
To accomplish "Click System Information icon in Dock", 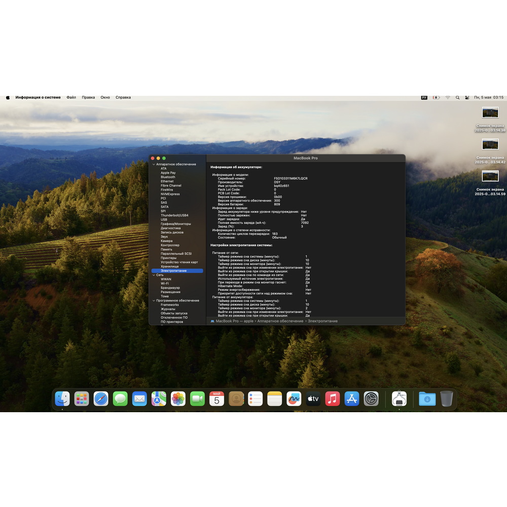I will tap(399, 399).
